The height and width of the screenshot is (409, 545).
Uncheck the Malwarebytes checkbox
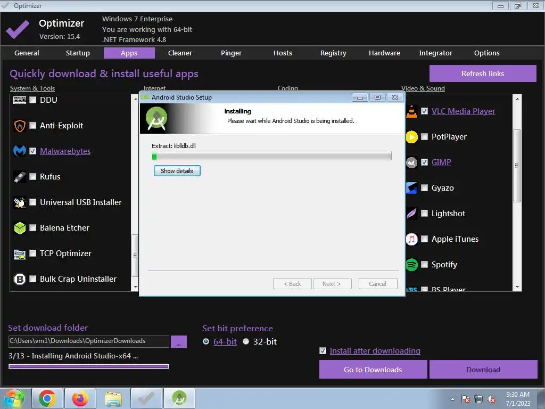coord(32,151)
